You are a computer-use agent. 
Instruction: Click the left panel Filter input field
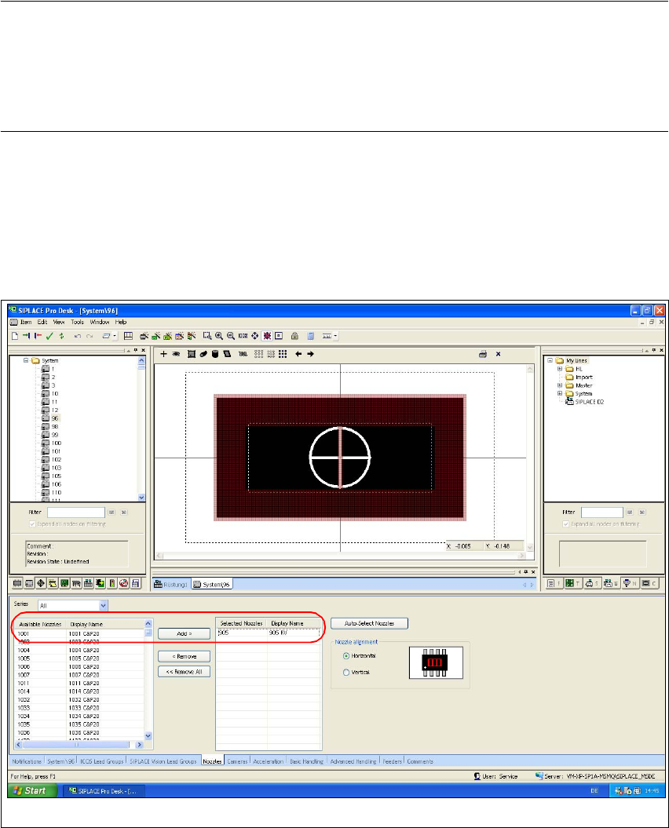(76, 512)
